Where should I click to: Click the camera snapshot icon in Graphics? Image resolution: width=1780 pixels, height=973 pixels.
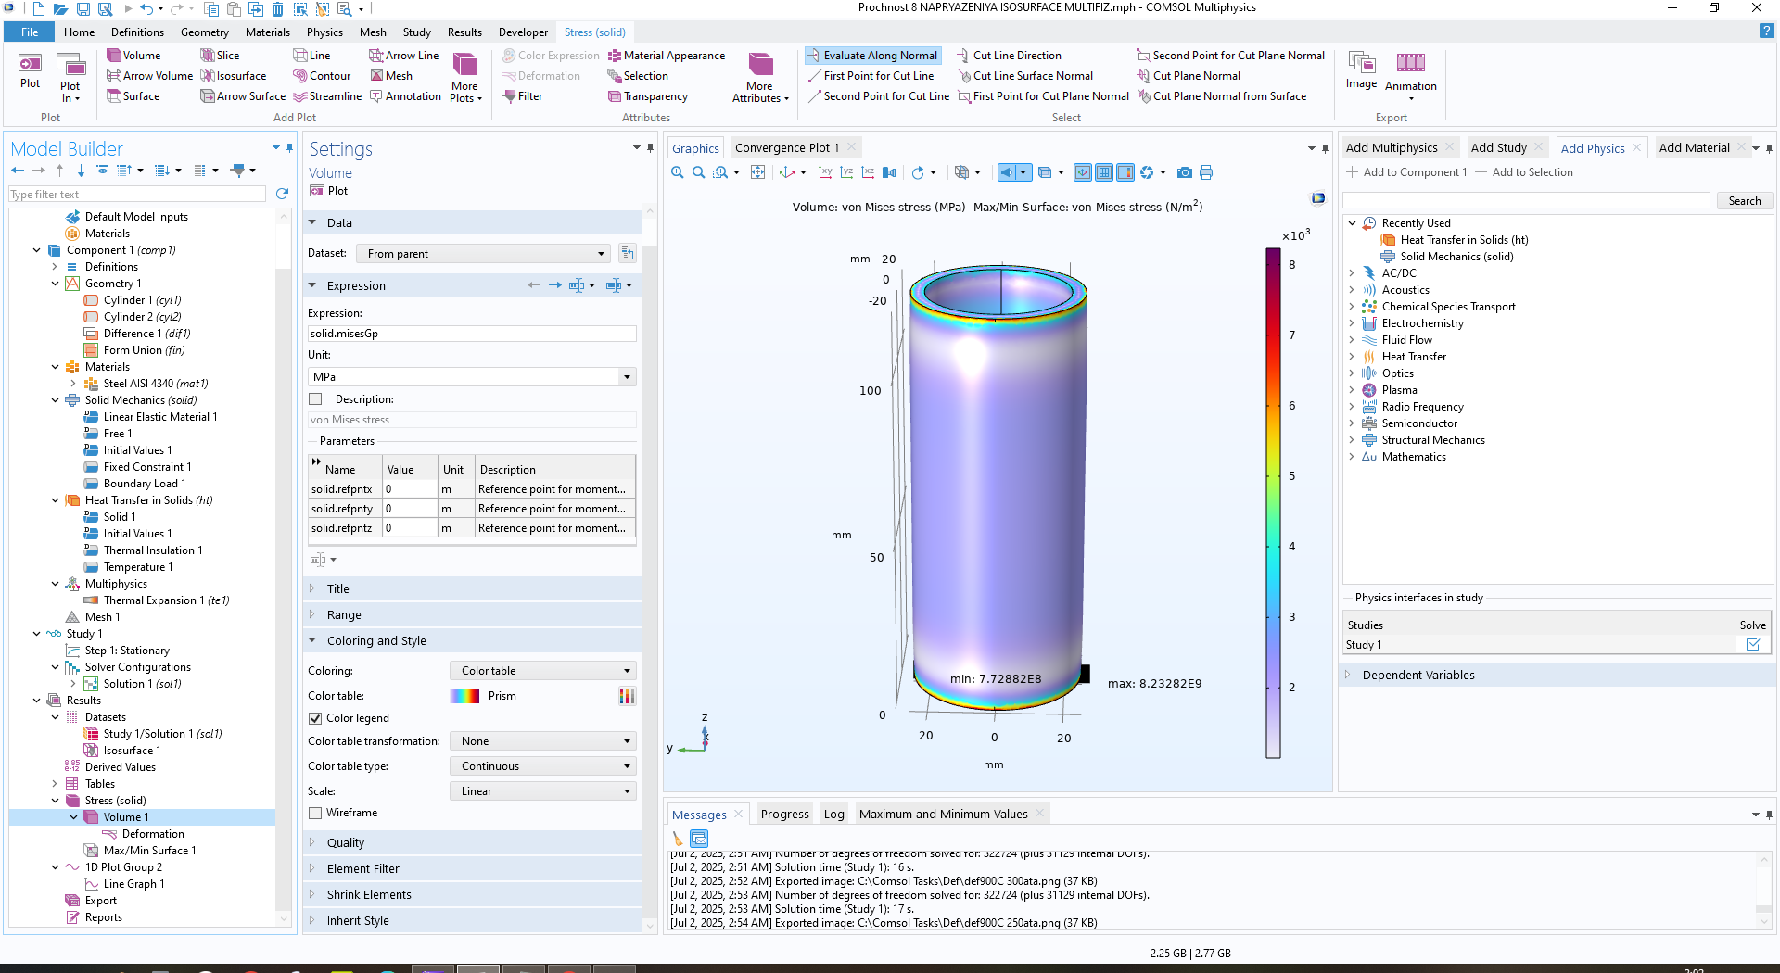click(1184, 172)
